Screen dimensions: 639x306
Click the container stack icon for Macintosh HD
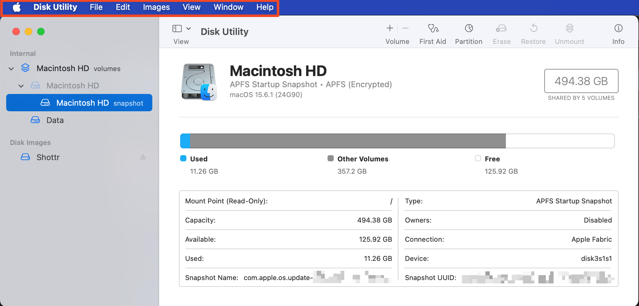[x=25, y=68]
